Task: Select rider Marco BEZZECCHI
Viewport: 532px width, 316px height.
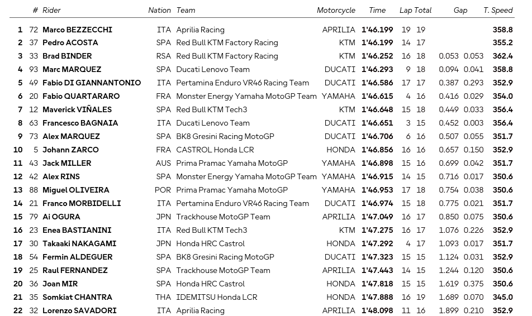Action: tap(77, 30)
